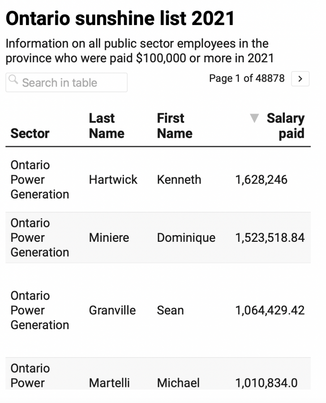
Task: Select the Hartwick last name cell
Action: pos(113,180)
